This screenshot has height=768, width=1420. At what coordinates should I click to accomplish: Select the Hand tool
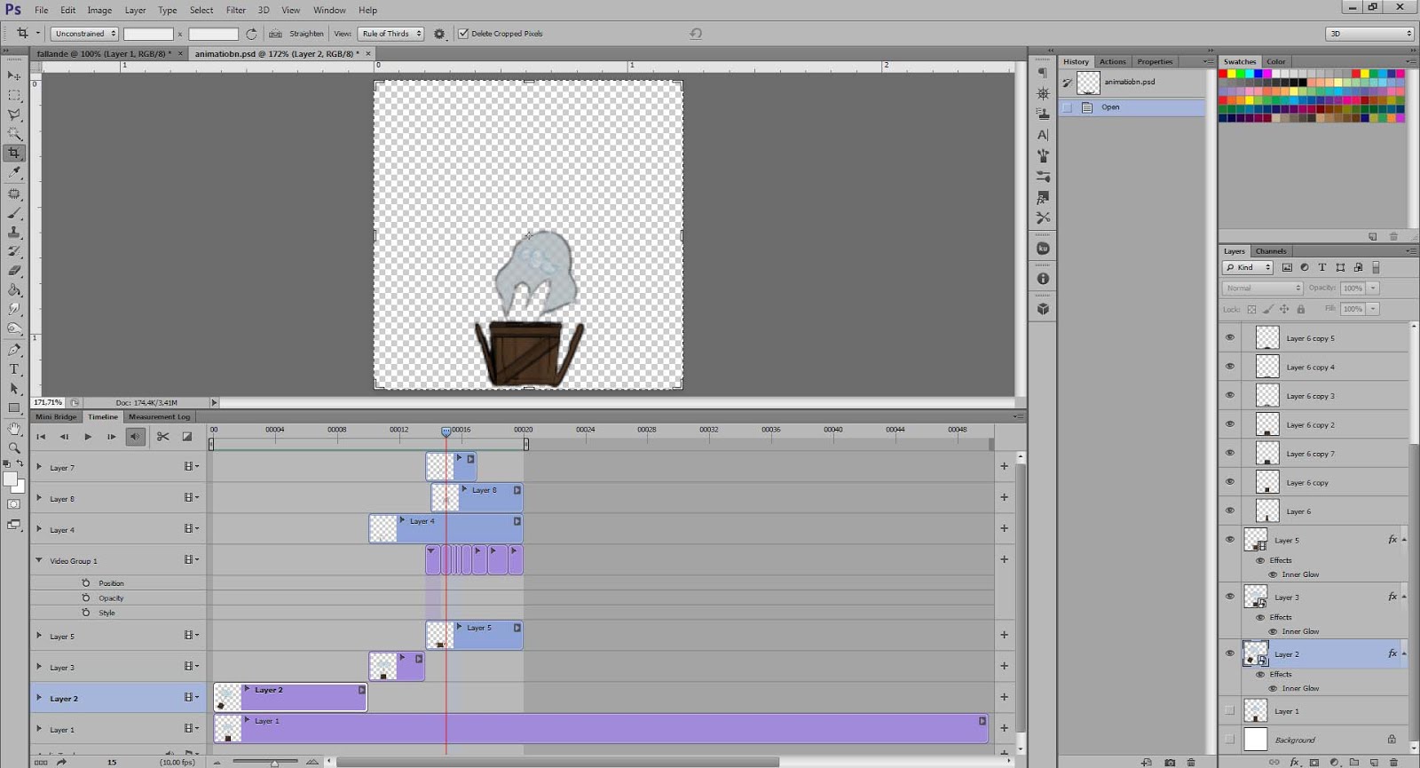point(14,428)
